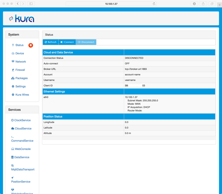Click the Position Status header
The width and height of the screenshot is (222, 194).
click(x=53, y=117)
